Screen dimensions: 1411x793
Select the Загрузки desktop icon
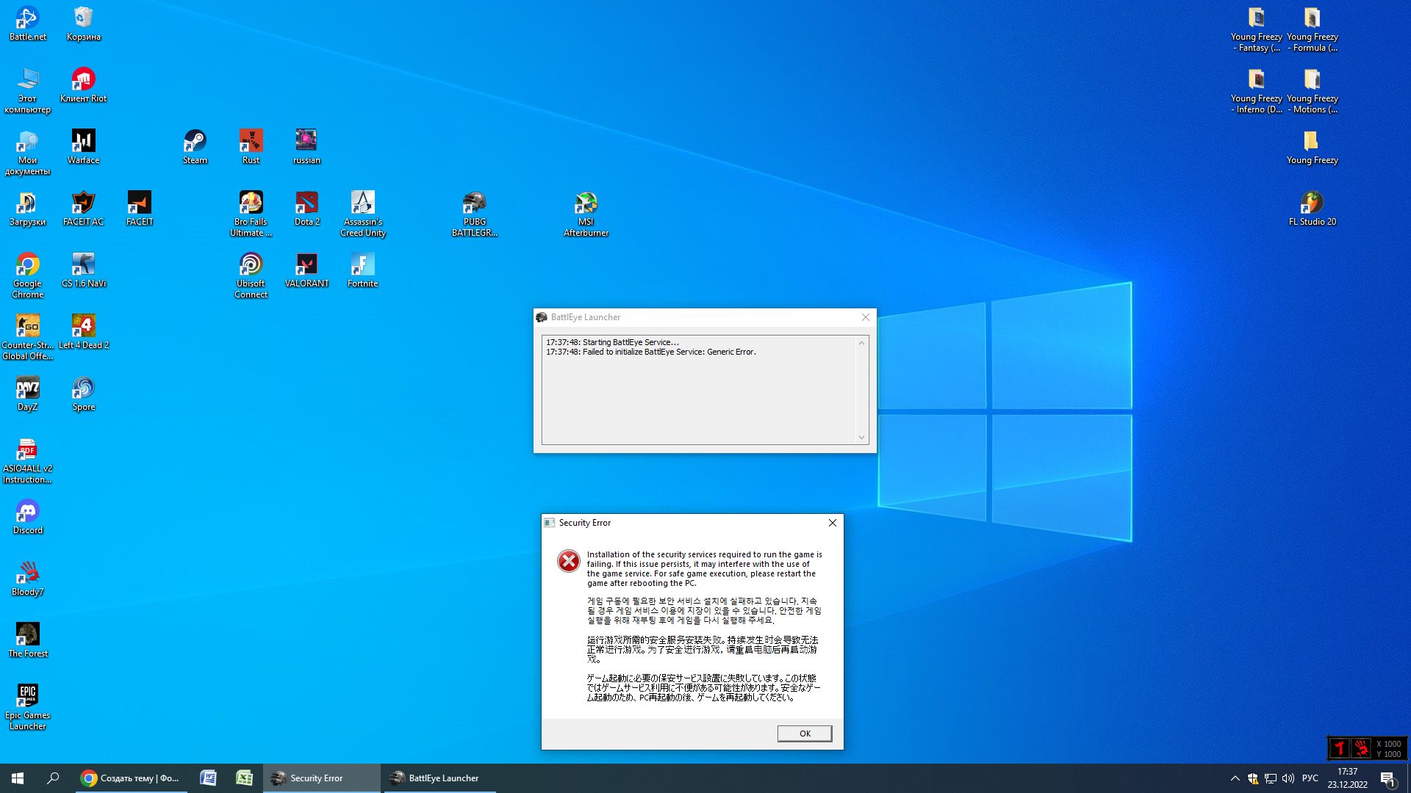pos(28,209)
